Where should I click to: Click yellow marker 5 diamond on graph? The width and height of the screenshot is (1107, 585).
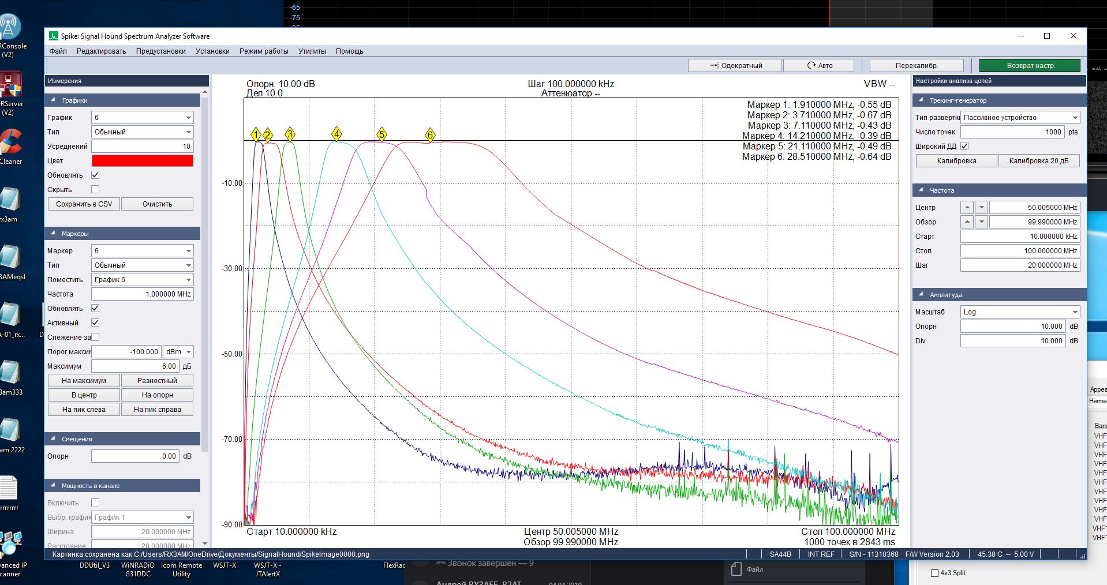click(x=382, y=134)
